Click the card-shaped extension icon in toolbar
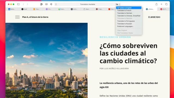The width and height of the screenshot is (174, 98). (46, 4)
